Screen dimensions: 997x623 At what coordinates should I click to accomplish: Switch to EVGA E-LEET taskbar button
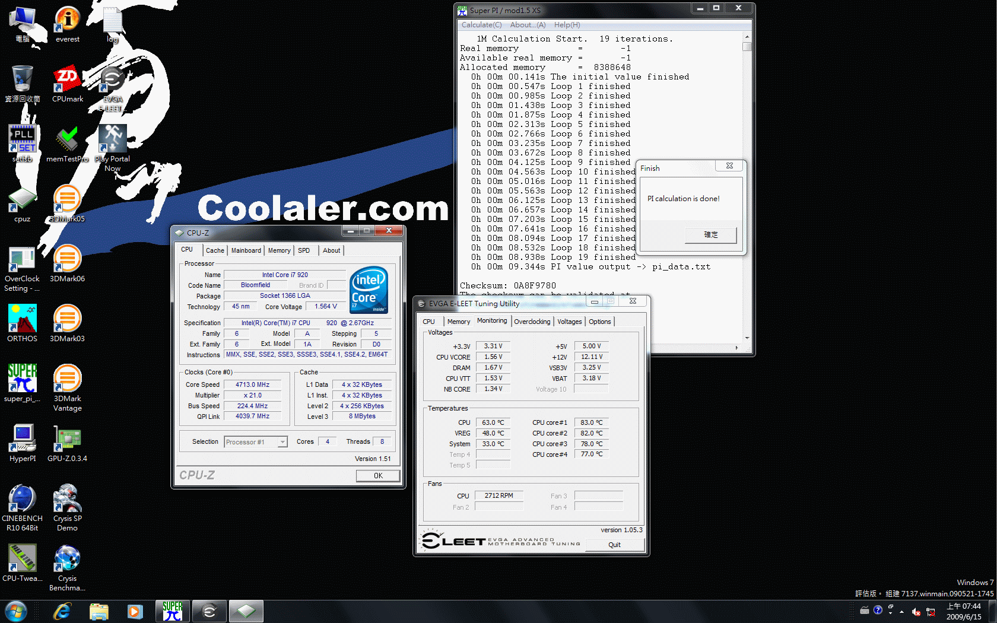[x=209, y=611]
